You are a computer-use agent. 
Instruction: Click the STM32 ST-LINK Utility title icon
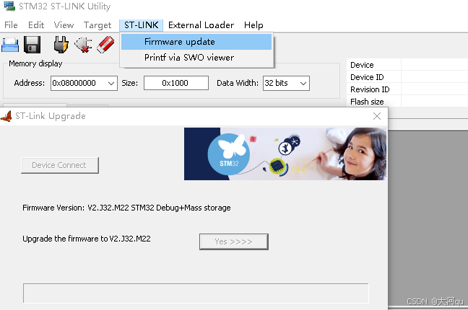pos(9,6)
